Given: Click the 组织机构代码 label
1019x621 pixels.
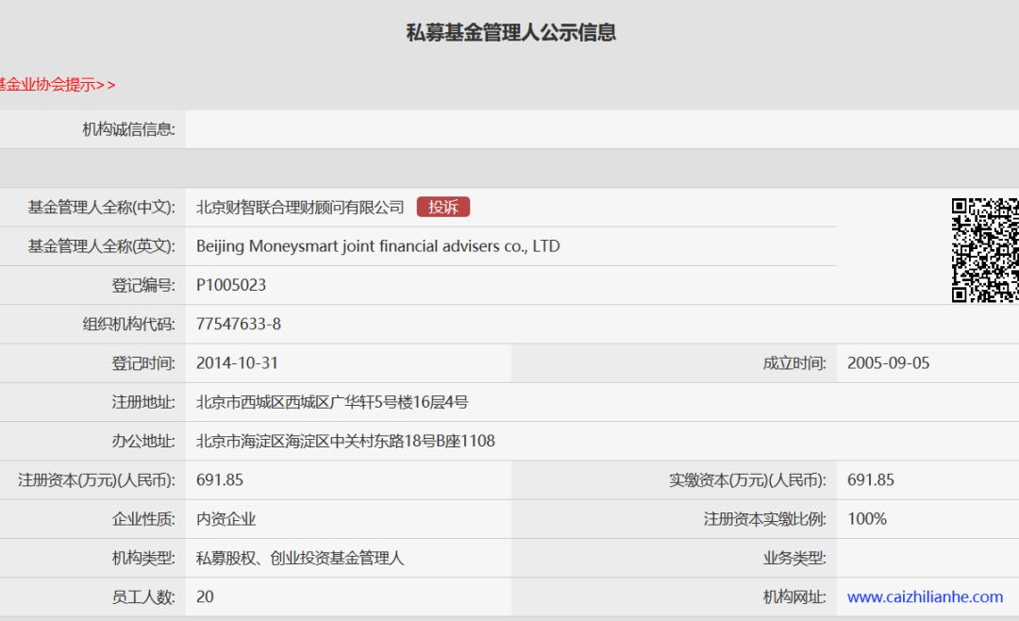Looking at the screenshot, I should [128, 324].
